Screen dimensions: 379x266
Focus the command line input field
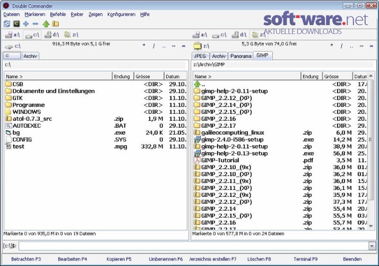pos(193,246)
